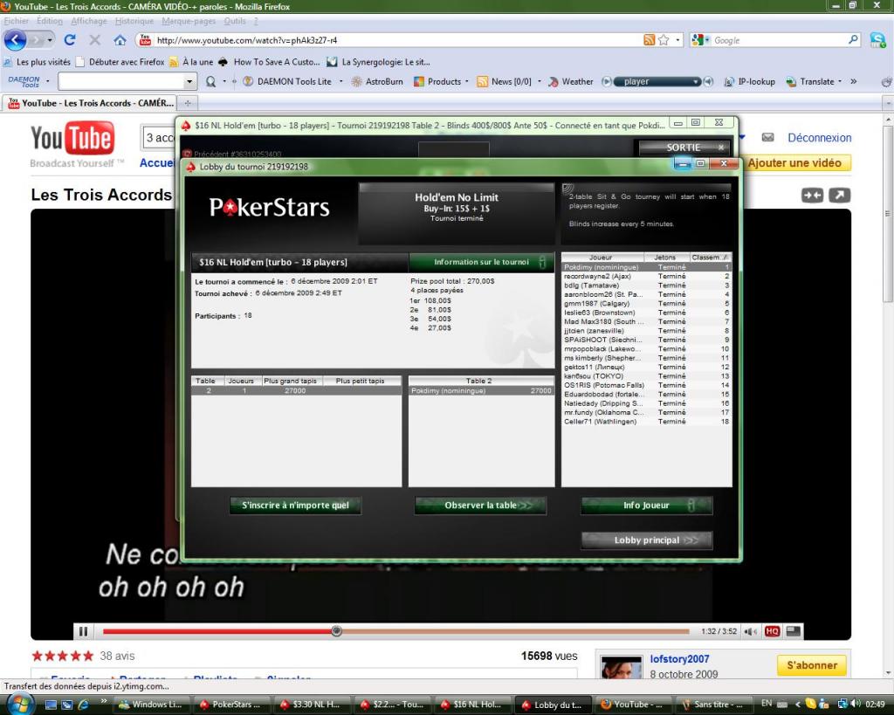Open the Outils menu
This screenshot has height=715, width=894.
pos(235,21)
